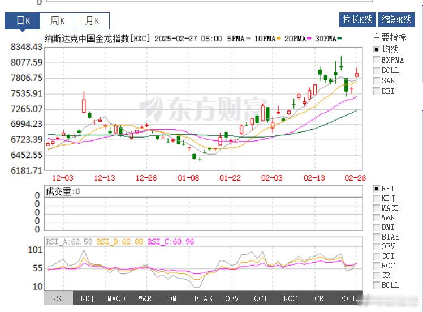
Task: Click the 5PMA legend color marker
Action: (x=248, y=39)
